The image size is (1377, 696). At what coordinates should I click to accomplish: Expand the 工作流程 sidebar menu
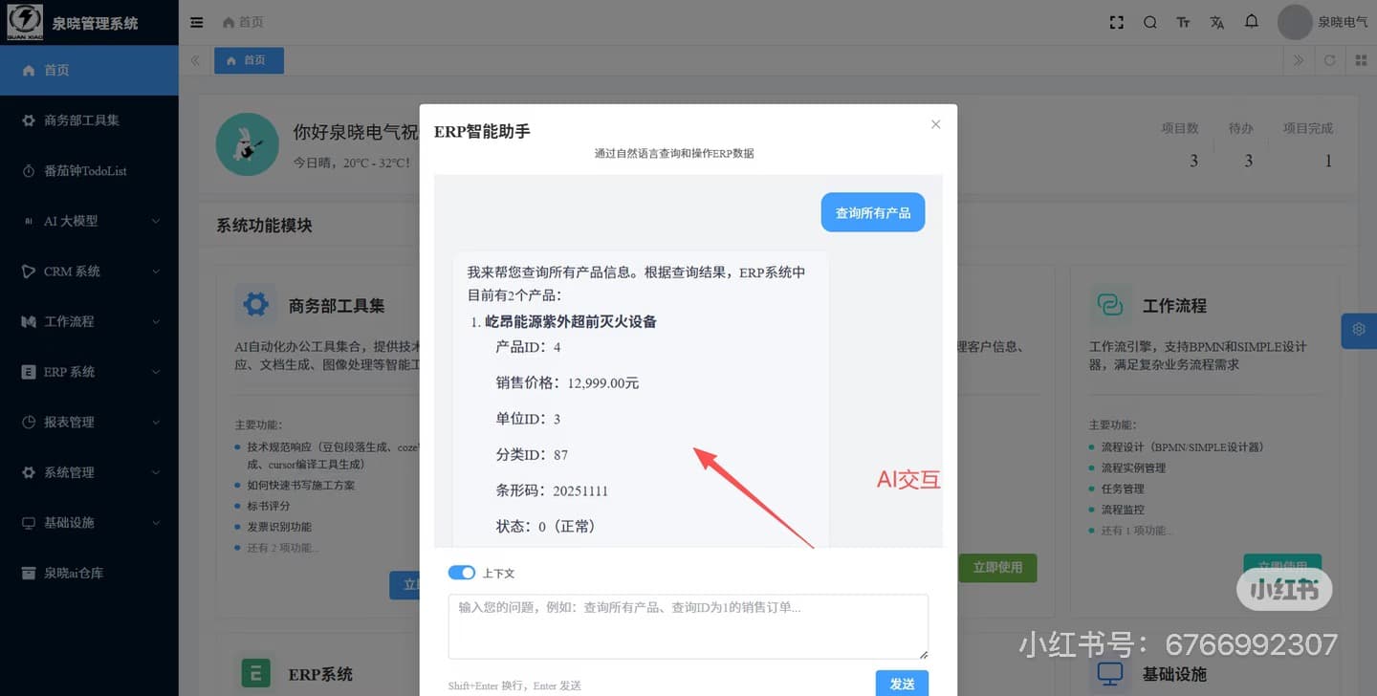pyautogui.click(x=89, y=321)
